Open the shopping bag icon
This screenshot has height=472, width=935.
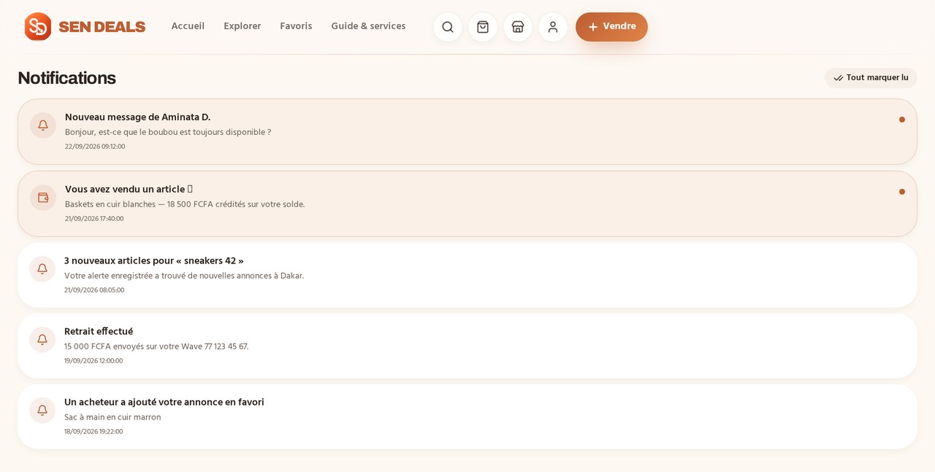[483, 27]
